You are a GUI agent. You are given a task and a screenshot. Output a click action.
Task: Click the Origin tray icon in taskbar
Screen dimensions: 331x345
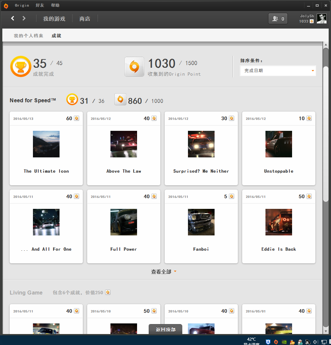click(x=276, y=342)
